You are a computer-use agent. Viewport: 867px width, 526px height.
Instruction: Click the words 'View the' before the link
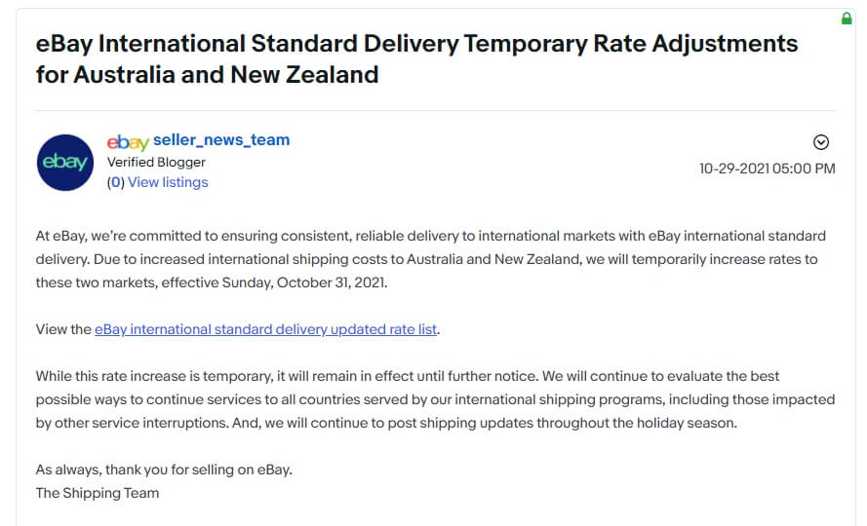click(x=63, y=329)
